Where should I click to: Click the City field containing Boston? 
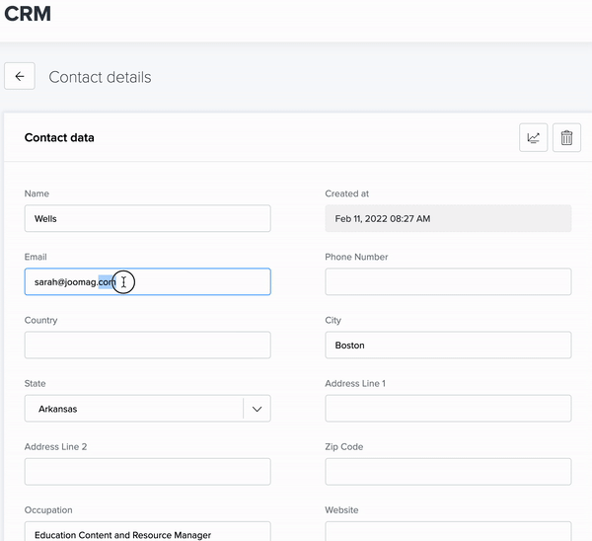448,346
